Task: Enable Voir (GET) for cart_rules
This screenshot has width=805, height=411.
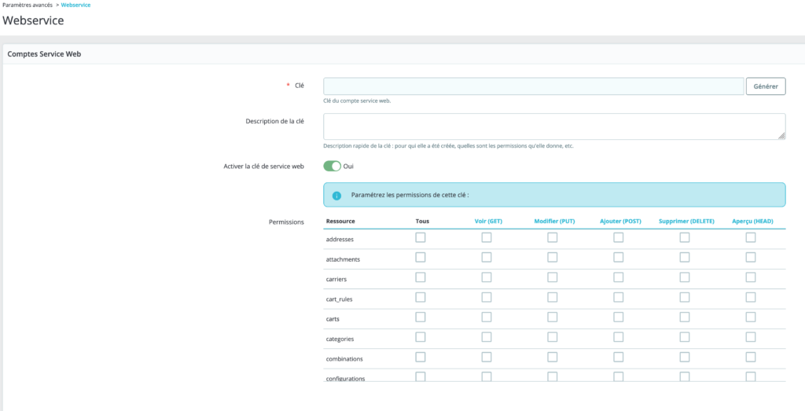Action: click(x=486, y=297)
